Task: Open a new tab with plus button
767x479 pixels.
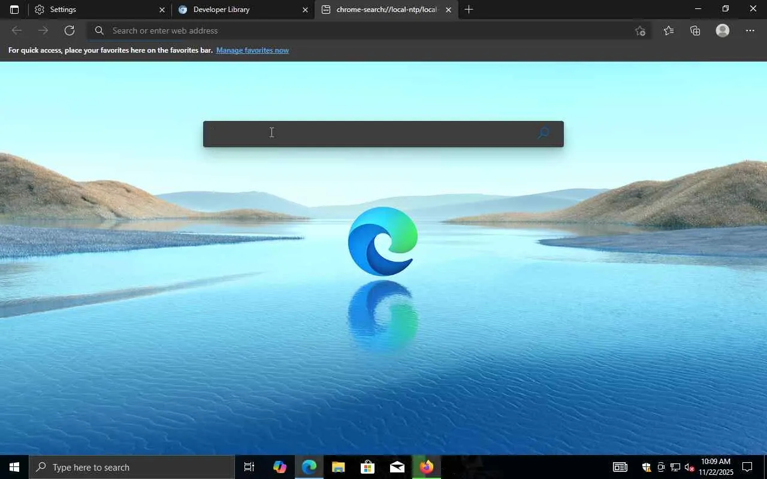Action: 469,10
